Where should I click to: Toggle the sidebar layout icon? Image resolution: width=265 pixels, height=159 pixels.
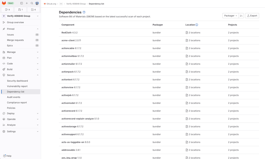tap(21, 3)
